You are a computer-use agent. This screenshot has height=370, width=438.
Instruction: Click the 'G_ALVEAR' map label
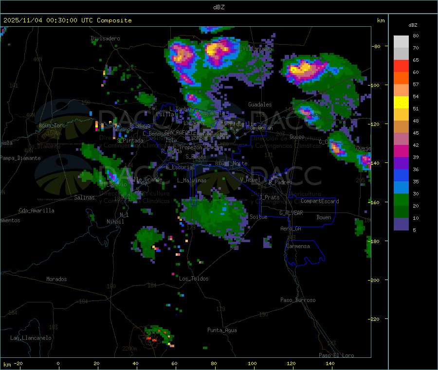pos(291,213)
